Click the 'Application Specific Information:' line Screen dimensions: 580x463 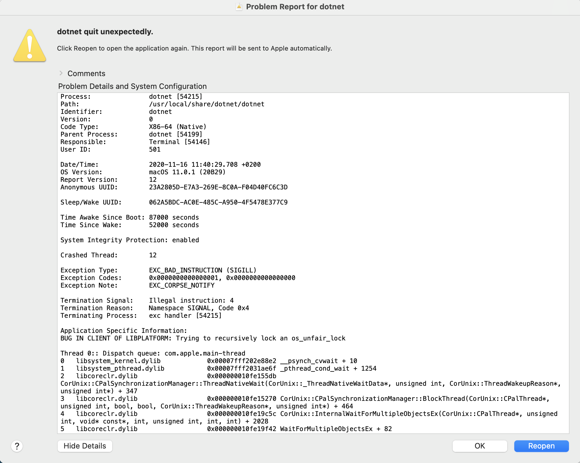click(124, 331)
